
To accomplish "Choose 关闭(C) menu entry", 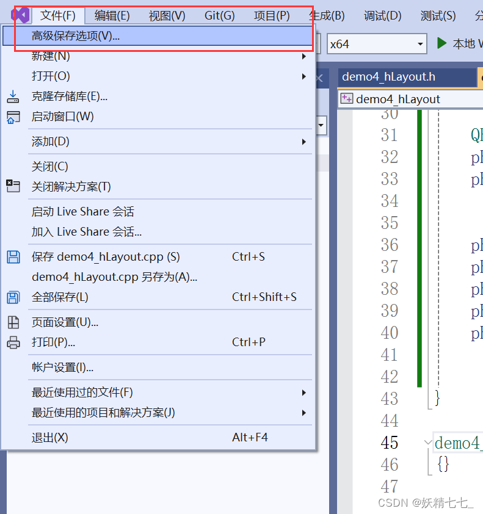I will [158, 167].
